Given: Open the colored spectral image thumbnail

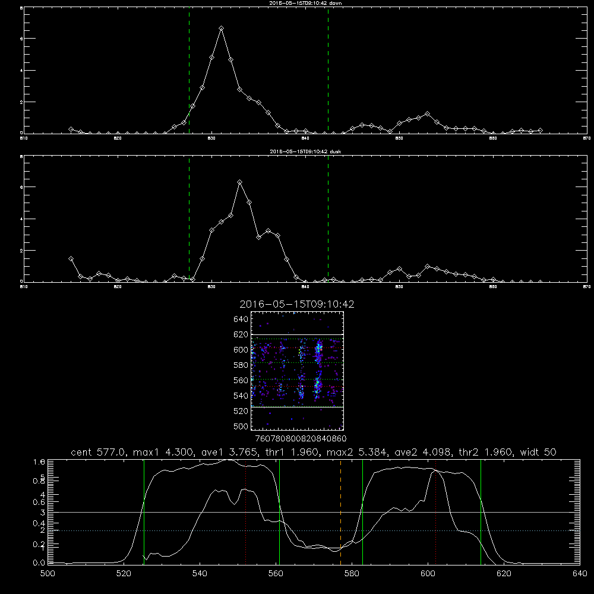Looking at the screenshot, I should click(x=298, y=371).
